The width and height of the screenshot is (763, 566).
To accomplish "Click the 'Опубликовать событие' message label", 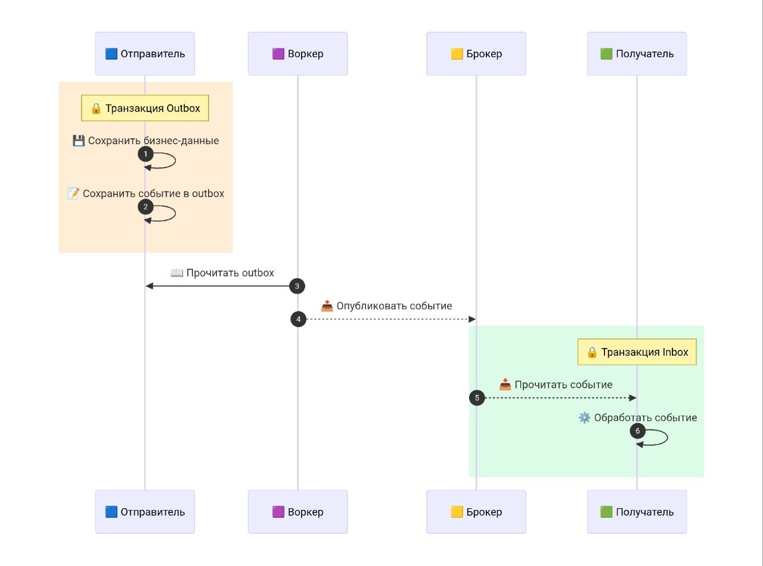I will 395,306.
